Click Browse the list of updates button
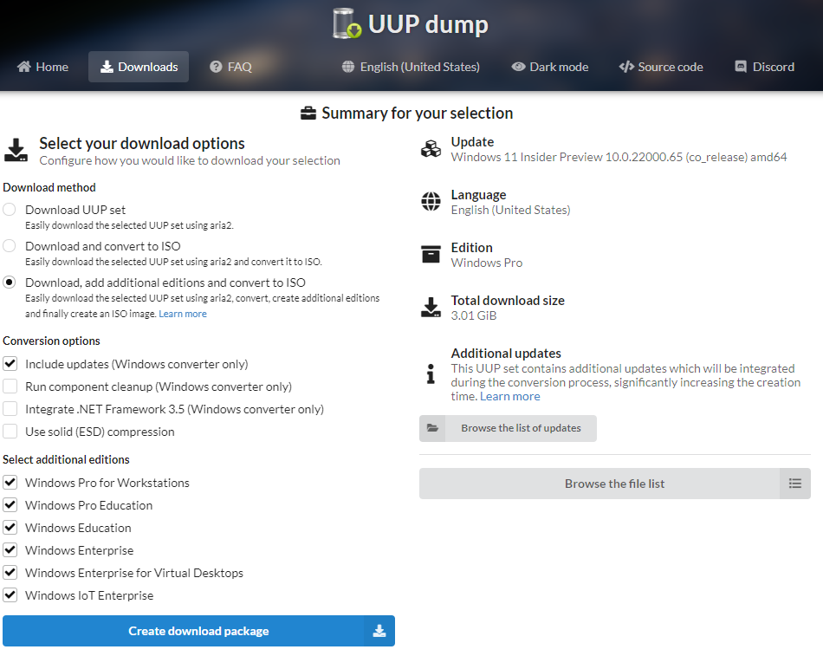 (508, 428)
